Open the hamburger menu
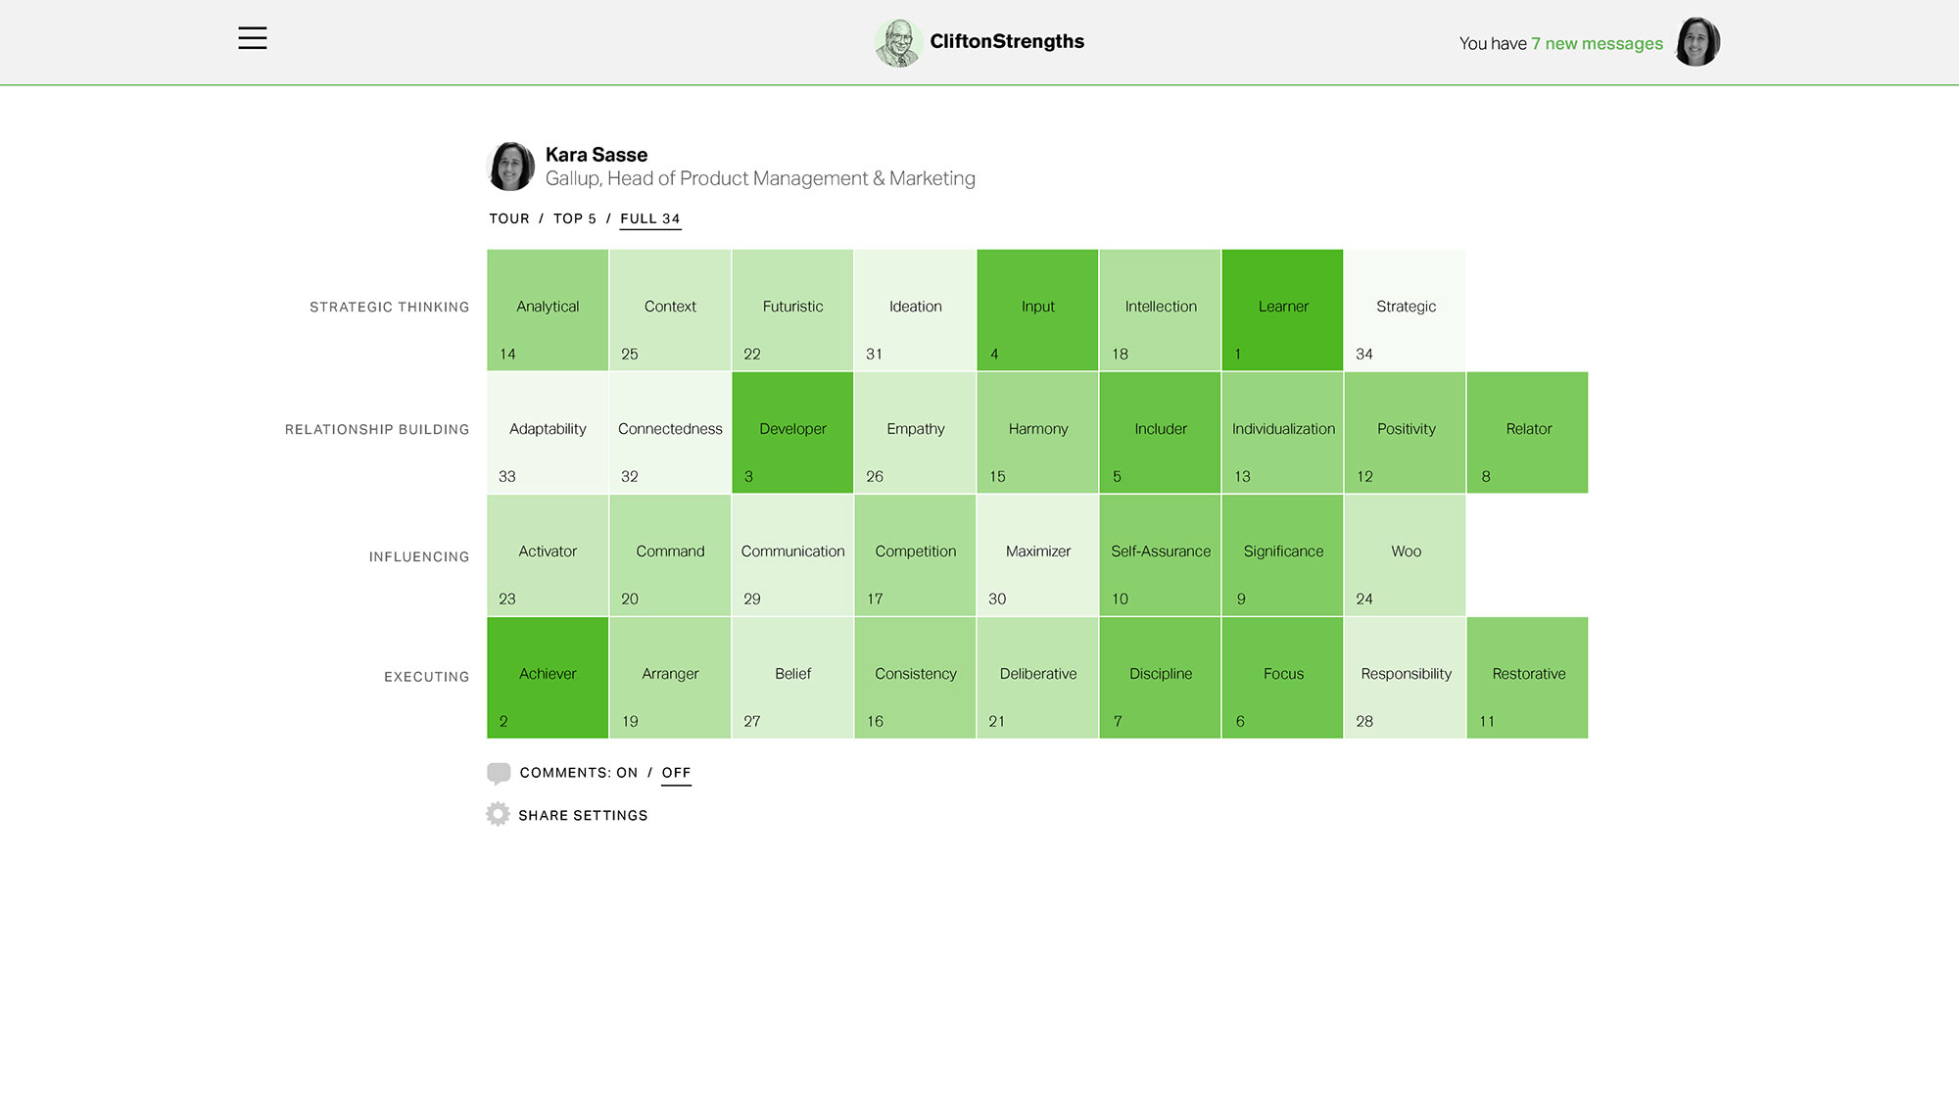 [253, 38]
